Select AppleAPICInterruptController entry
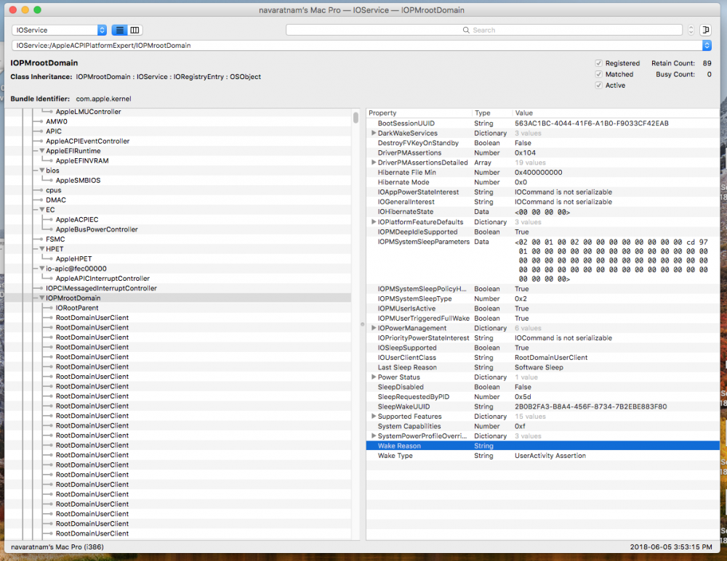727x561 pixels. pyautogui.click(x=103, y=278)
